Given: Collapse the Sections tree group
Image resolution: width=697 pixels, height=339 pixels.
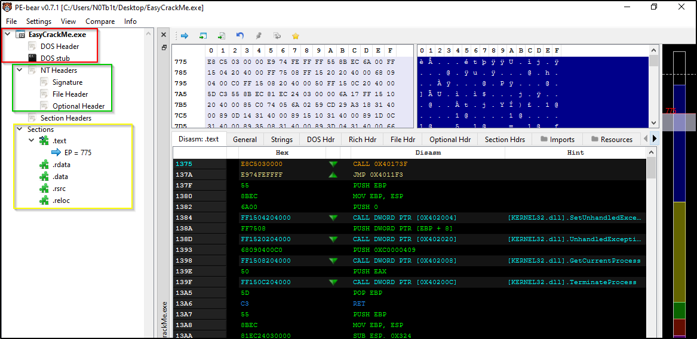Looking at the screenshot, I should (19, 130).
